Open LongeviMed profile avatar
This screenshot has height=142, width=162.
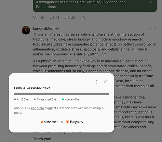(26, 30)
